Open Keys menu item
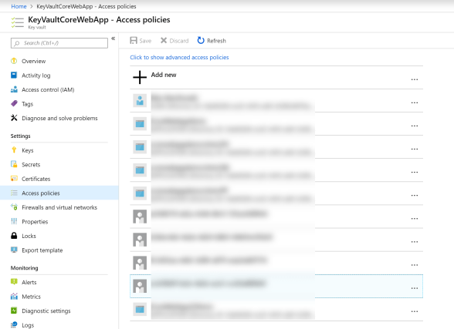 click(x=28, y=150)
